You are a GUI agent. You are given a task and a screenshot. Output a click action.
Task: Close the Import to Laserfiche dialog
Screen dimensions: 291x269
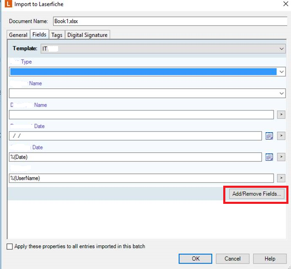285,4
